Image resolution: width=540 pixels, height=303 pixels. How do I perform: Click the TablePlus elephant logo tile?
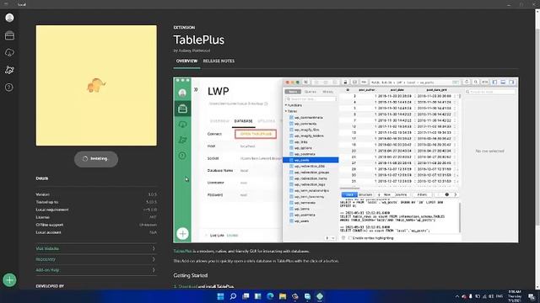tap(96, 85)
